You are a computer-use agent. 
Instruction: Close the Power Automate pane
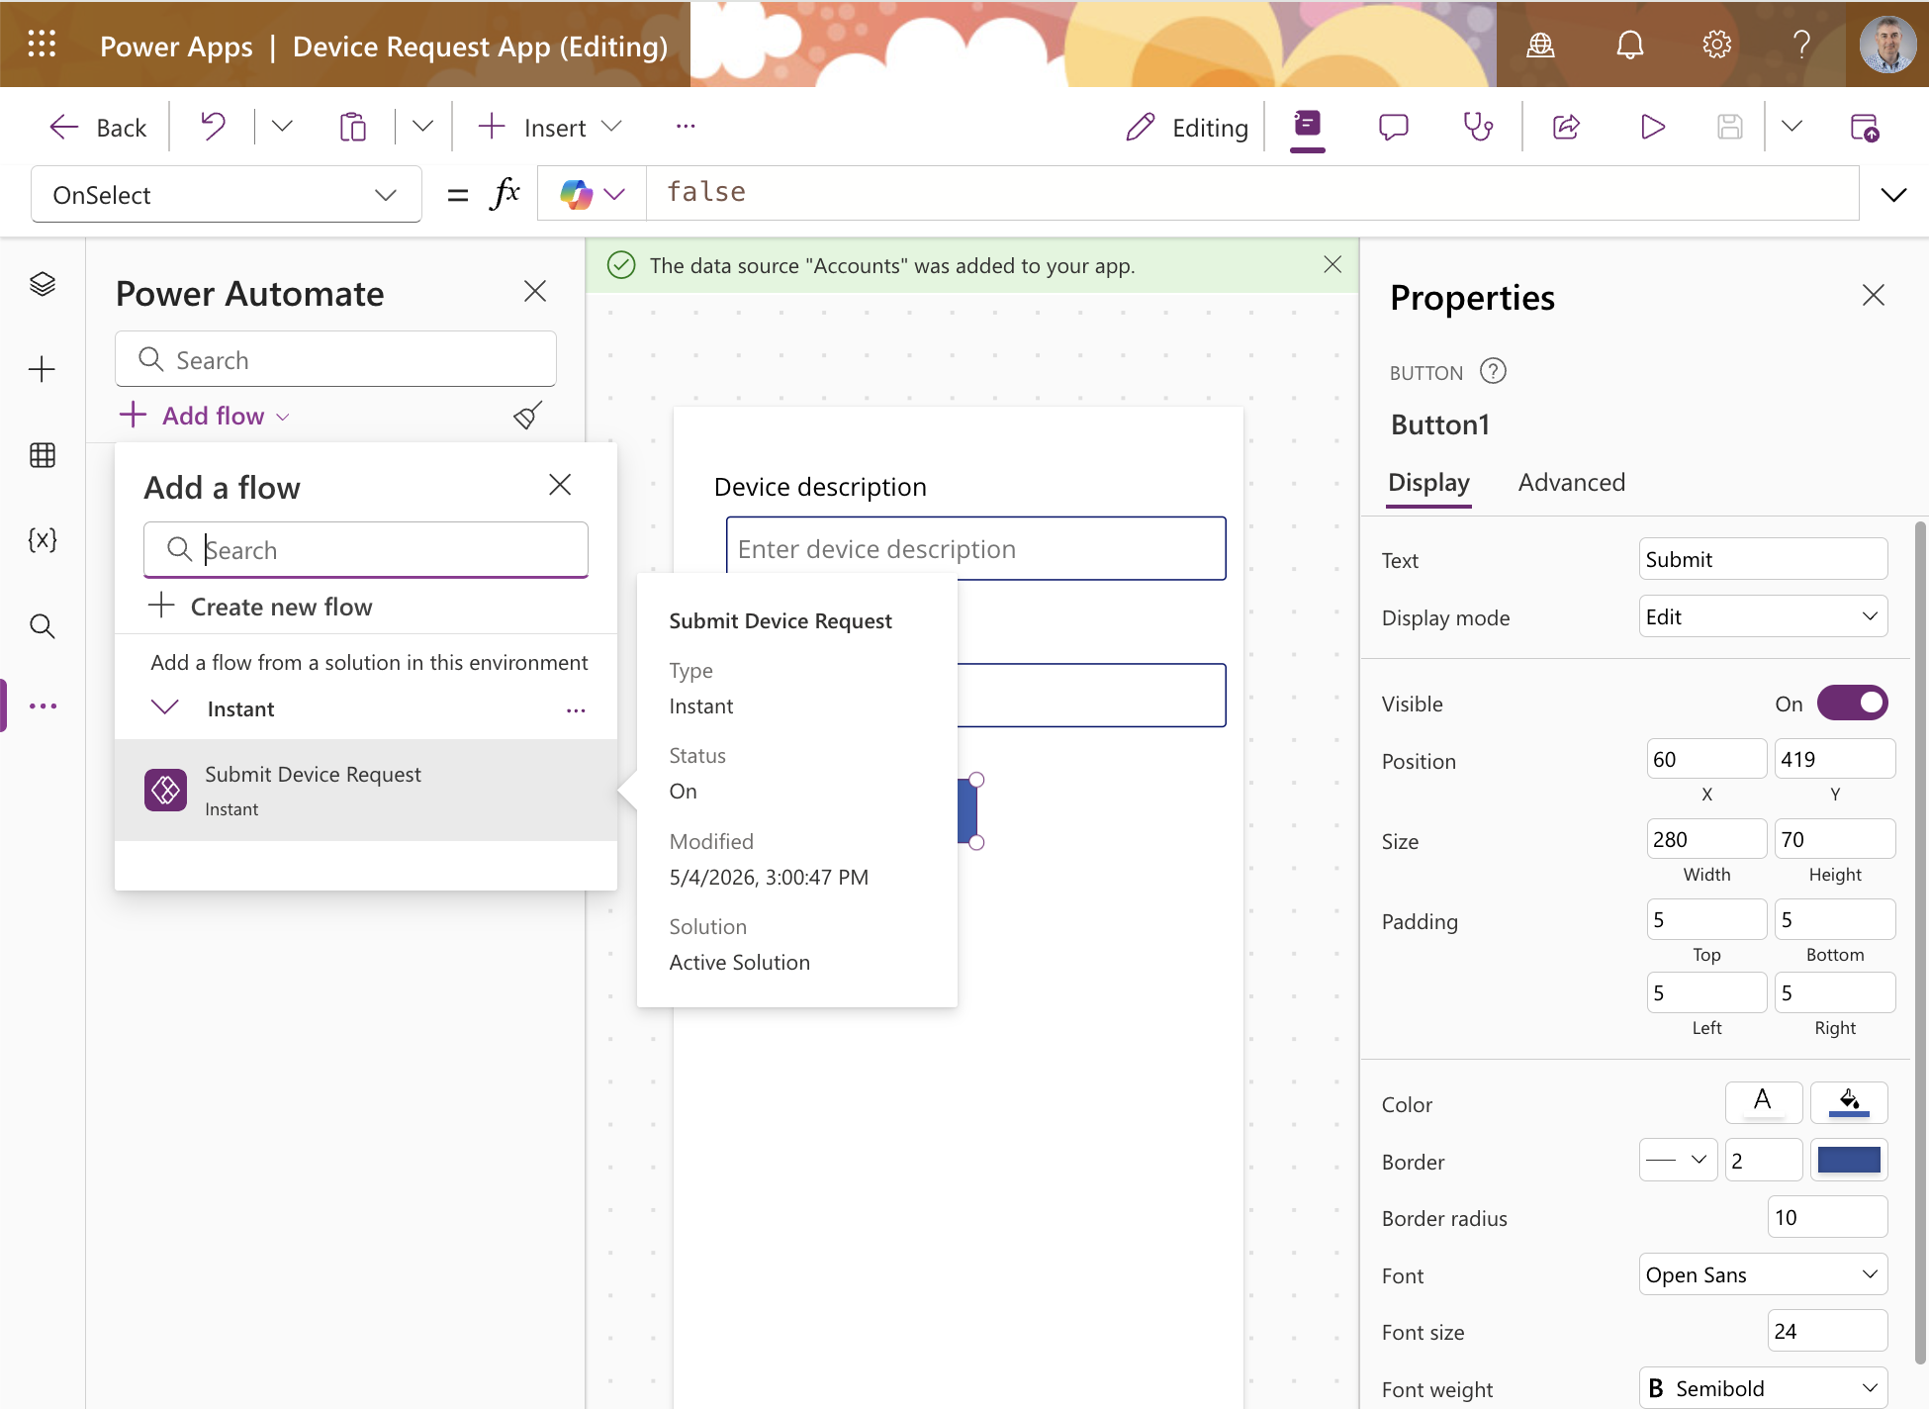535,291
